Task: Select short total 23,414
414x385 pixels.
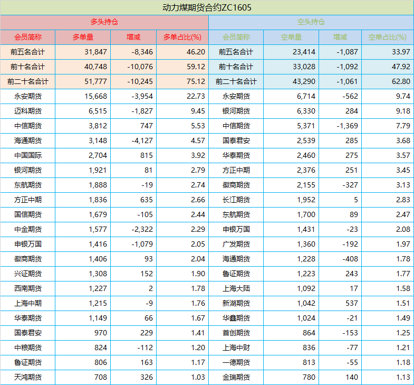Action: [x=304, y=52]
